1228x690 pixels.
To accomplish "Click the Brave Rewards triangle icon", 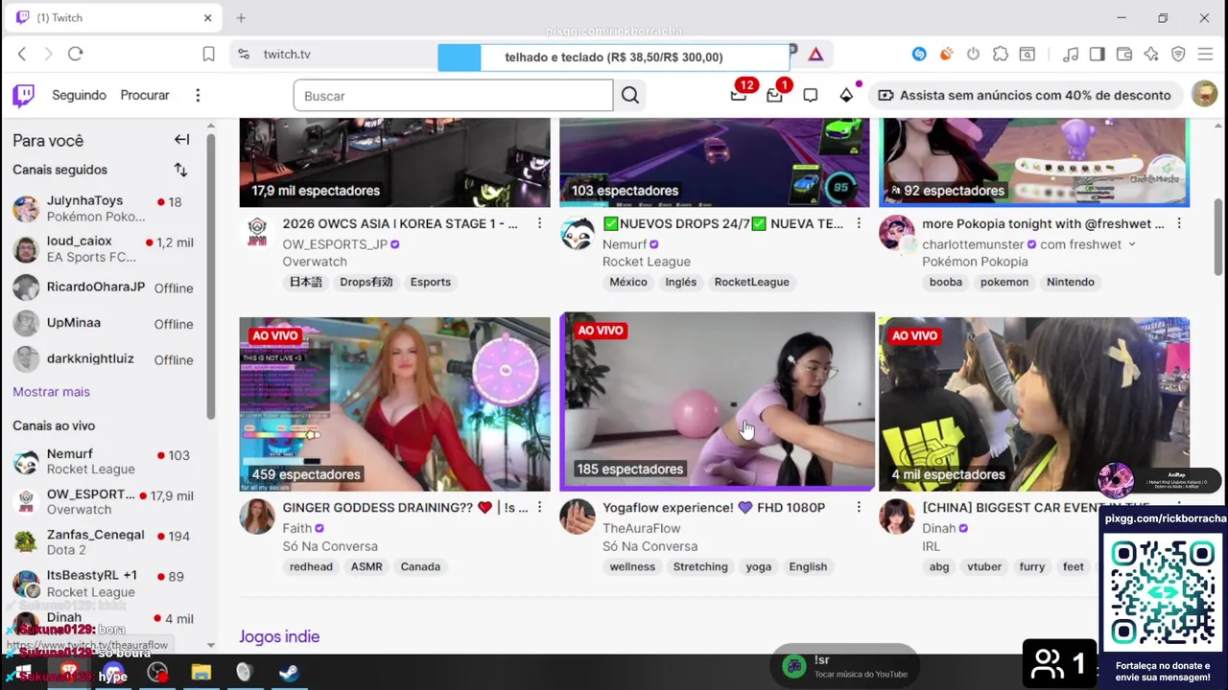I will 815,55.
